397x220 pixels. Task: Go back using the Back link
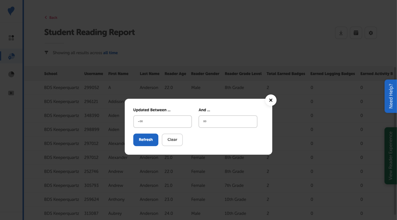coord(51,17)
